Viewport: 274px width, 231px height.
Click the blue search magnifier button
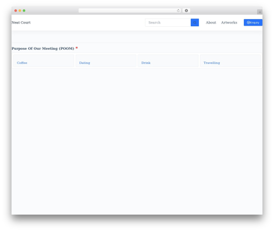click(195, 22)
